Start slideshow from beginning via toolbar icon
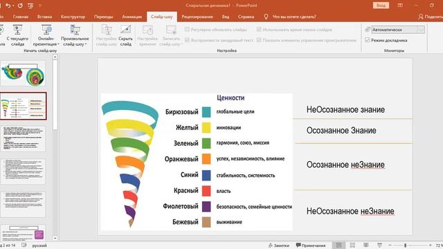The height and width of the screenshot is (249, 443). click(30, 6)
